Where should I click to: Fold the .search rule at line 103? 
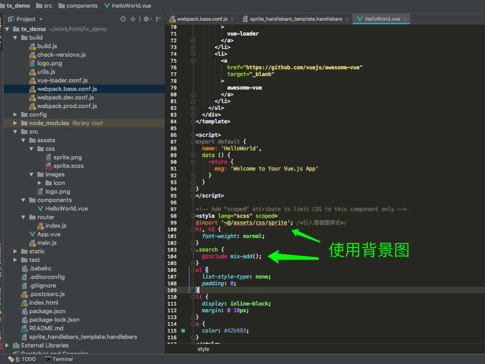193,250
